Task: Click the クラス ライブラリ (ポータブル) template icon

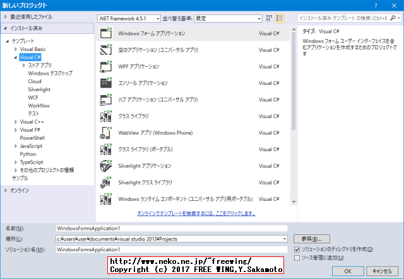Action: pyautogui.click(x=106, y=149)
